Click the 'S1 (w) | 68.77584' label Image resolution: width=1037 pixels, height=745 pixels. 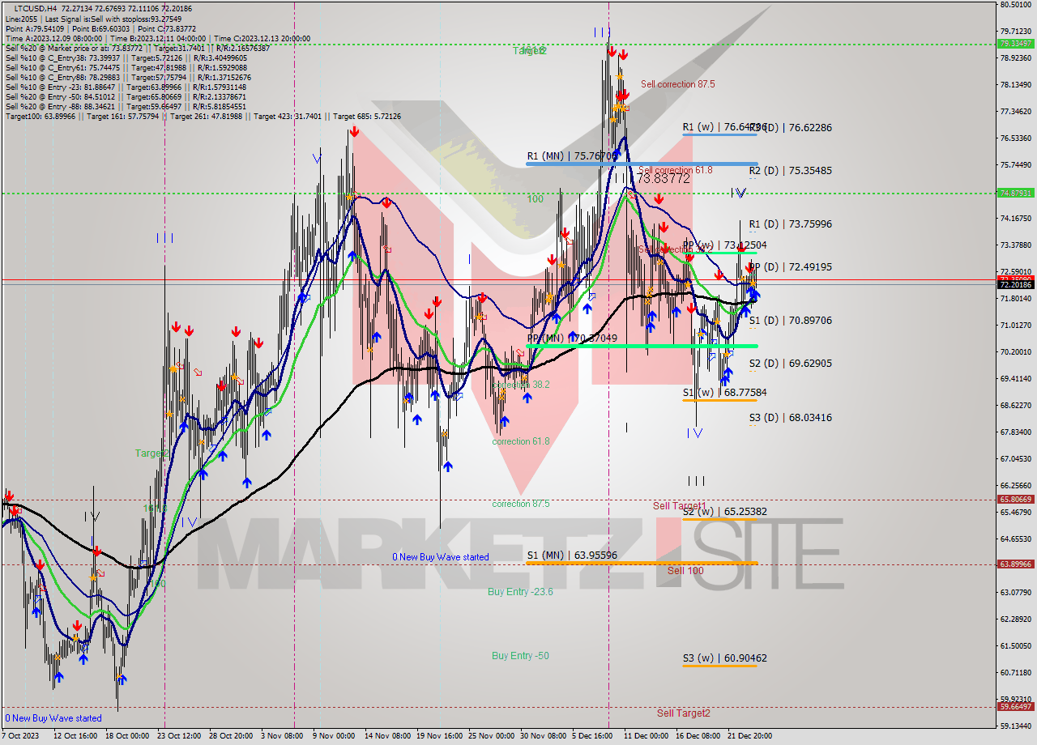tap(724, 393)
